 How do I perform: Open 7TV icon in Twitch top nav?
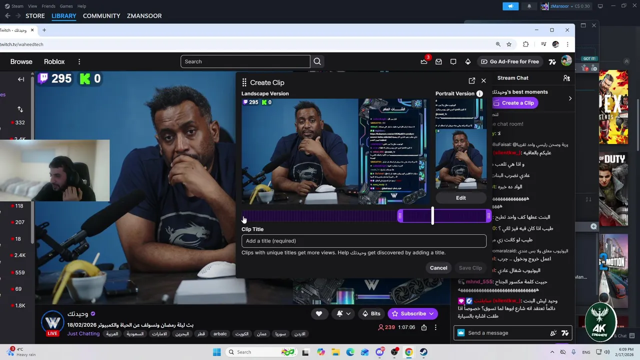point(552,62)
